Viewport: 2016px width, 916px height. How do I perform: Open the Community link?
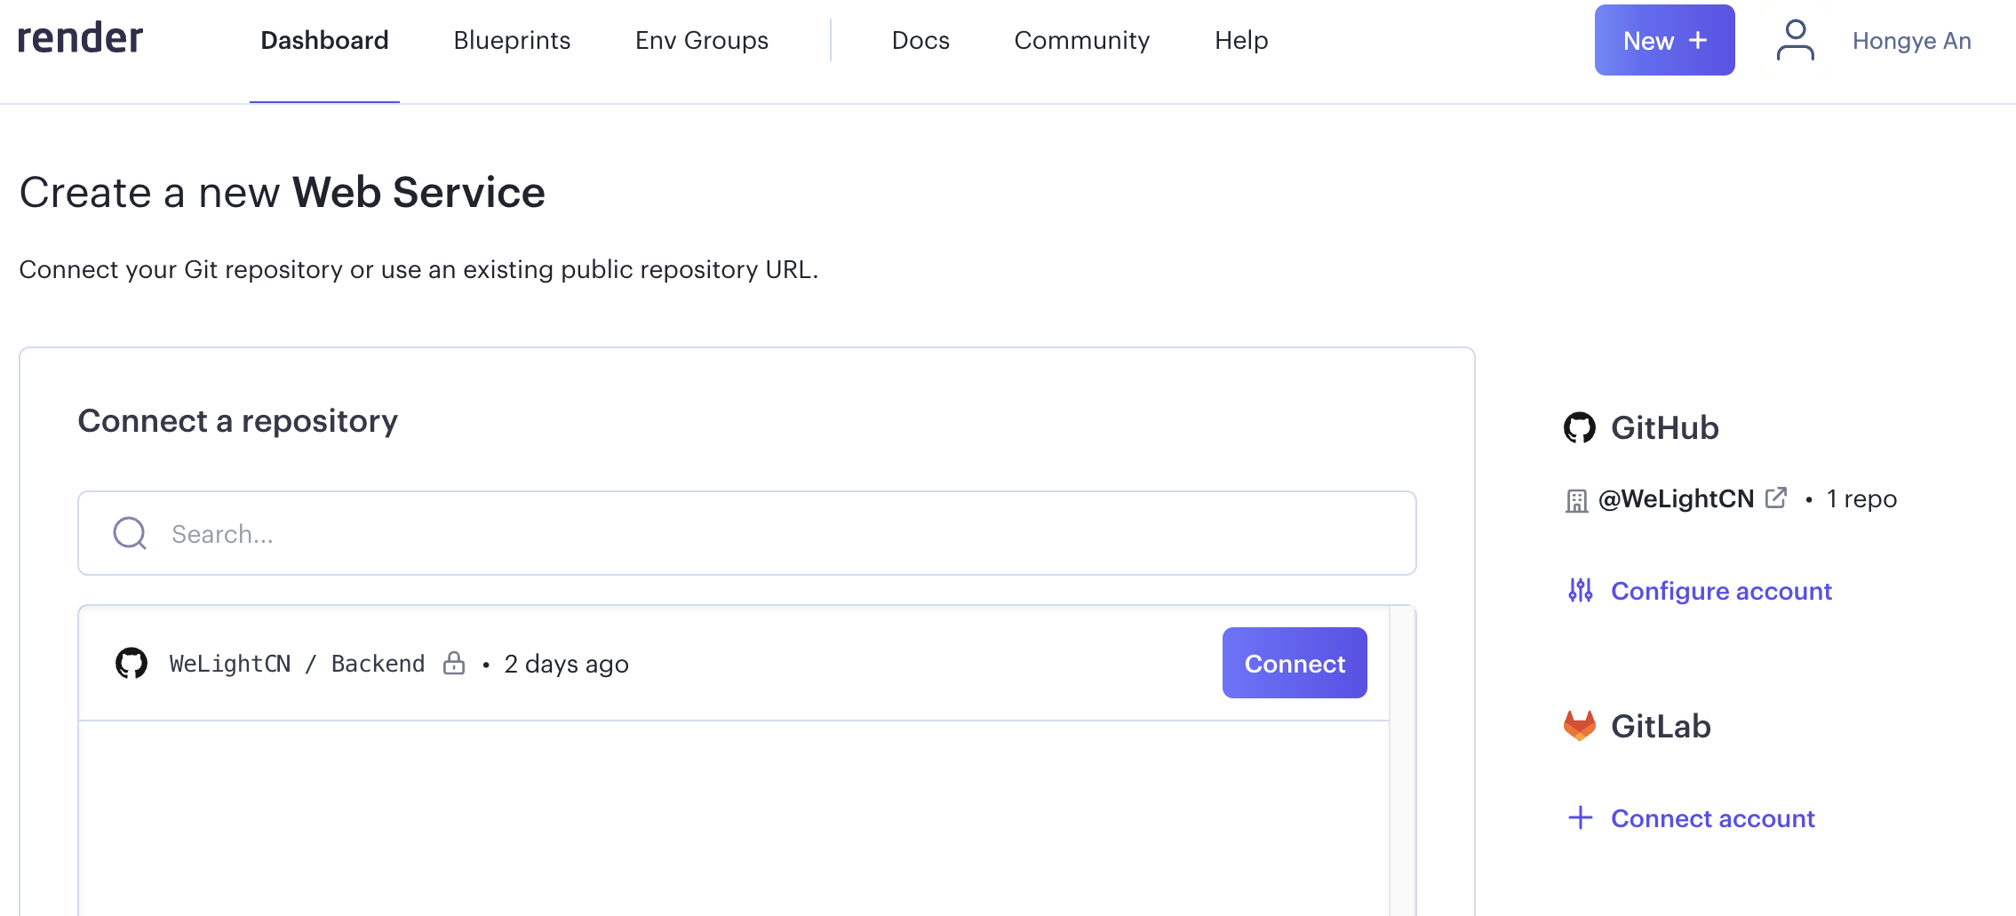pyautogui.click(x=1082, y=41)
